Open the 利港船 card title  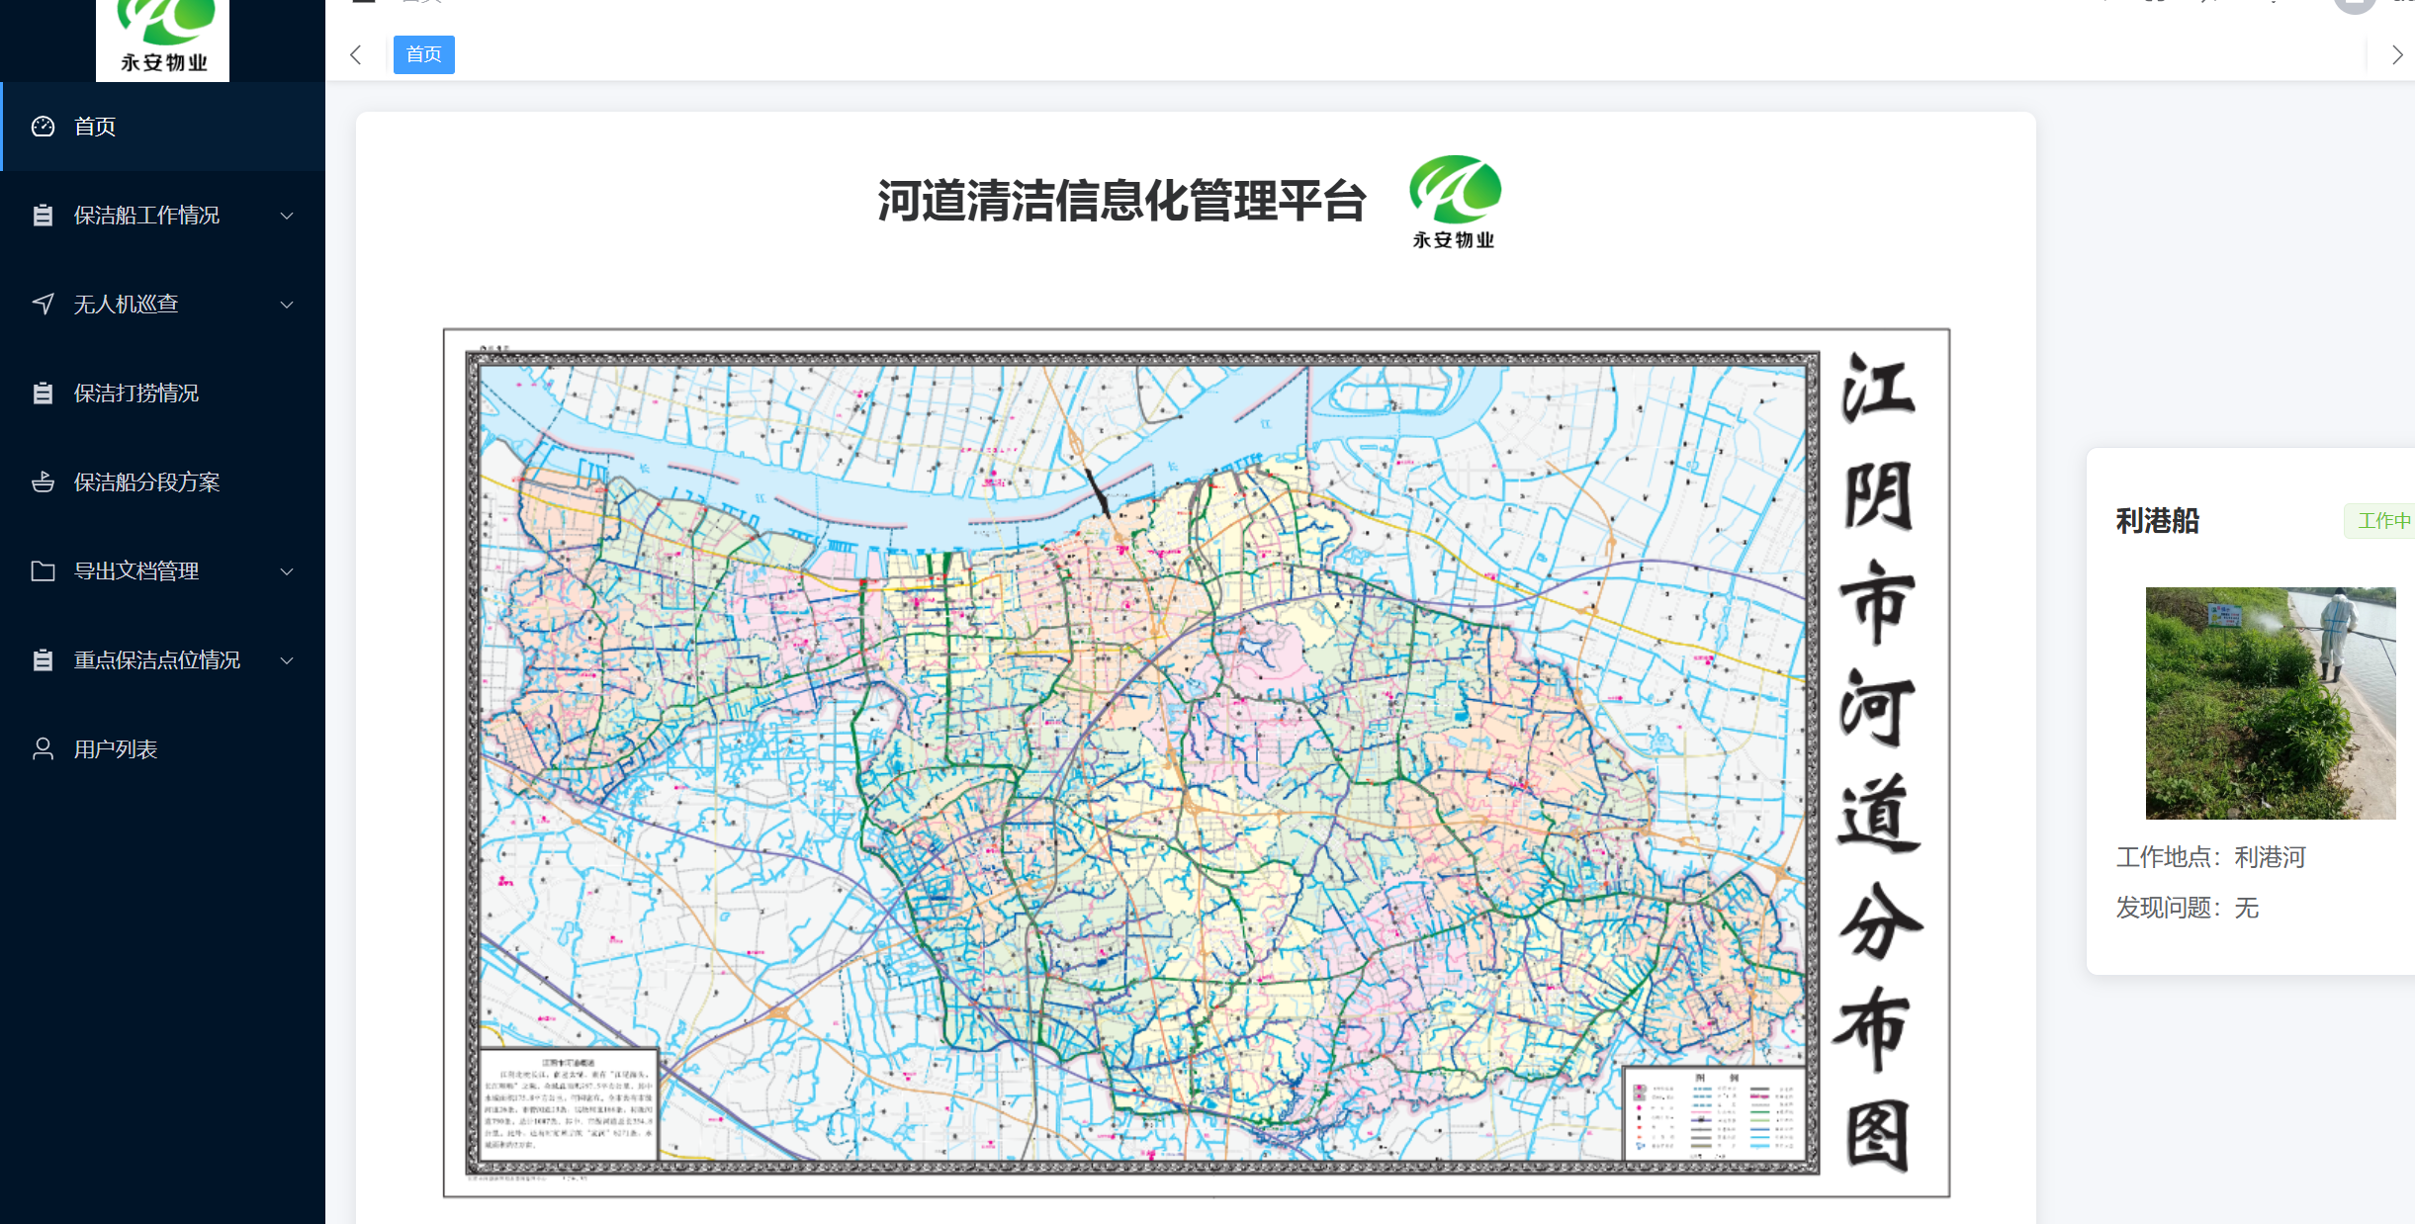[x=2158, y=521]
